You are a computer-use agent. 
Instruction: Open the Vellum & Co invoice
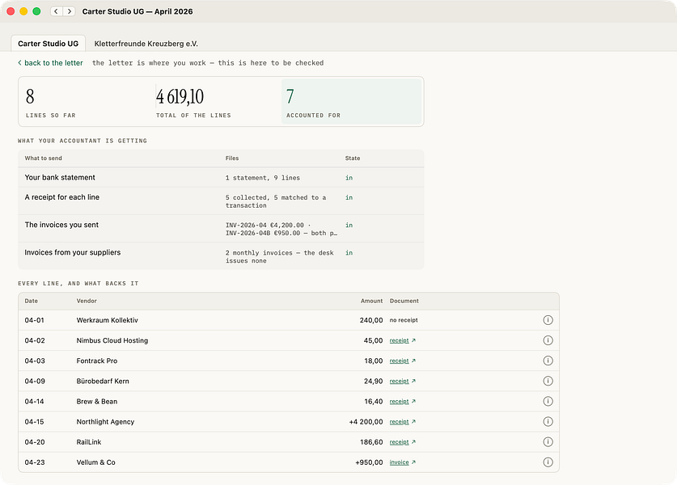[403, 462]
